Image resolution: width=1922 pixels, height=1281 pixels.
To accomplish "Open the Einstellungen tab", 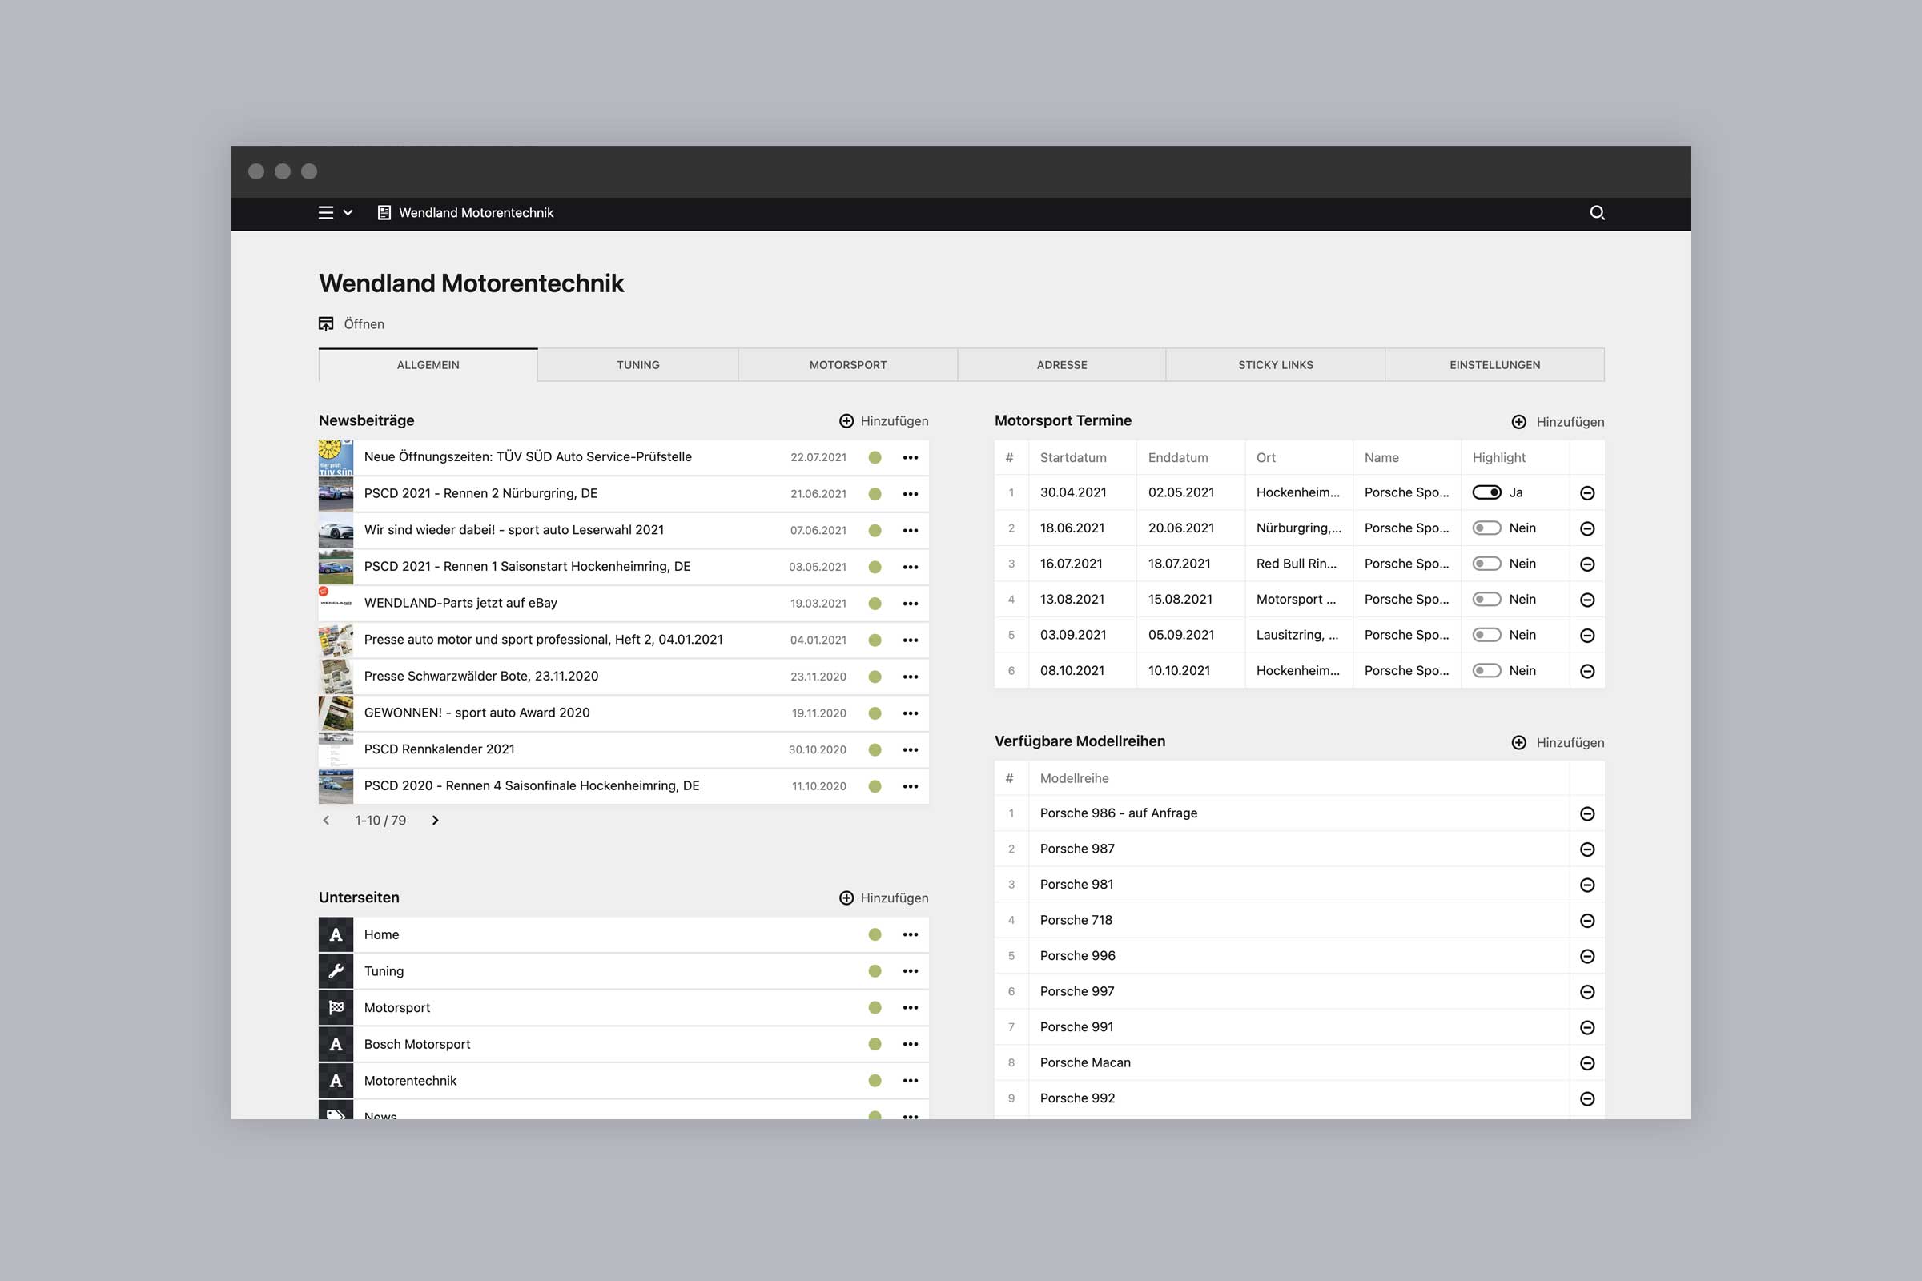I will [x=1494, y=365].
